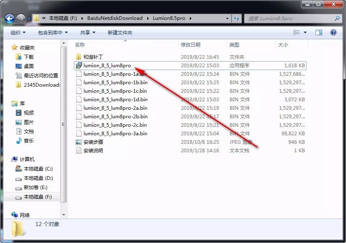Open 下载 in the favorites sidebar

[29, 57]
